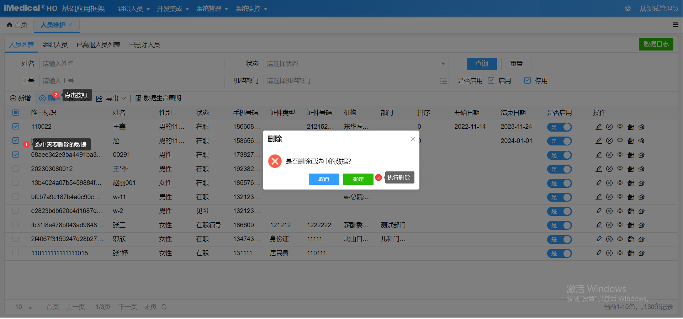683x319 pixels.
Task: Toggle the 启用 filter checkbox
Action: [x=491, y=80]
